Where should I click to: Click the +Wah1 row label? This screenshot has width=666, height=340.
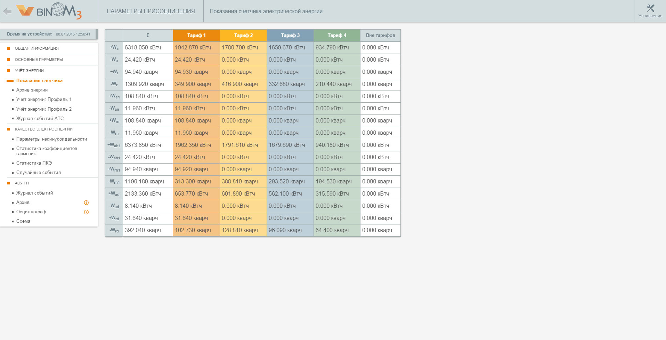pos(114,145)
